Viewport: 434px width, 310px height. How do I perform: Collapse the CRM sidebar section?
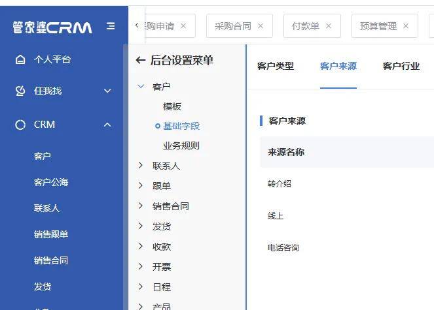point(107,125)
